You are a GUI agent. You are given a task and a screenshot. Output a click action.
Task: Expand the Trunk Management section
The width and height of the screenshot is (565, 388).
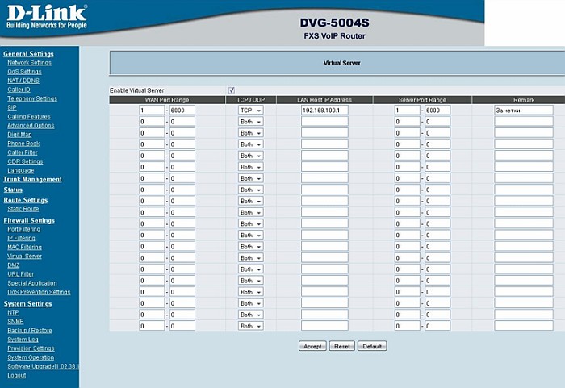(32, 179)
